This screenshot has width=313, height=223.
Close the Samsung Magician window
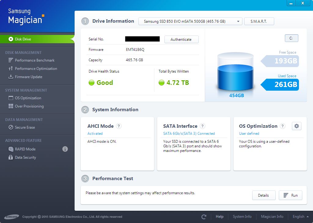[302, 3]
